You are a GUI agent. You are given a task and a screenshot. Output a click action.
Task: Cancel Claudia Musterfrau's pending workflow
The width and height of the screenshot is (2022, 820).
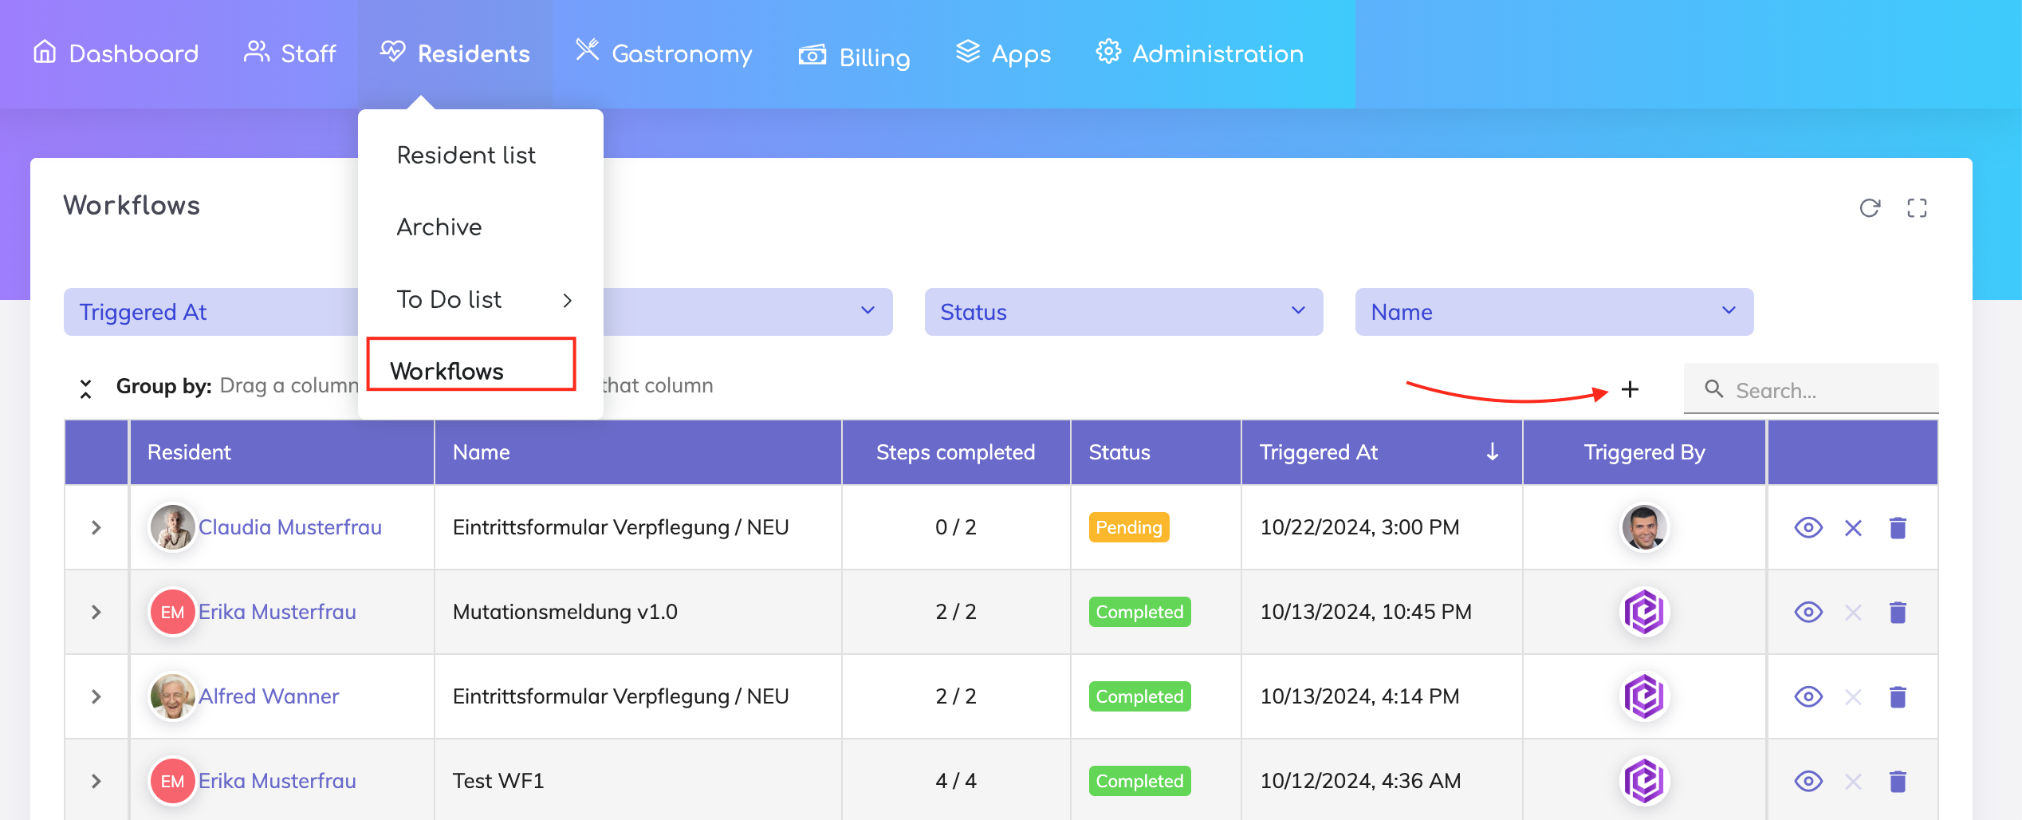1853,528
